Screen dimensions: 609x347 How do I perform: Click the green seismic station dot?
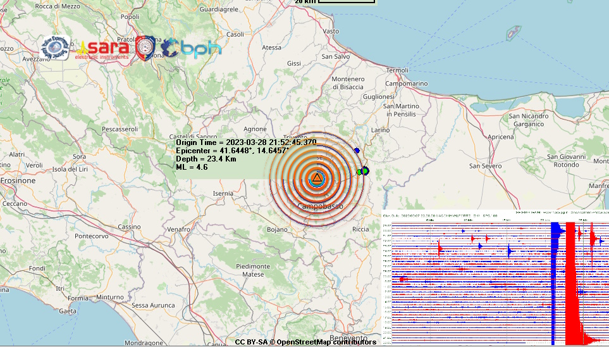point(359,172)
